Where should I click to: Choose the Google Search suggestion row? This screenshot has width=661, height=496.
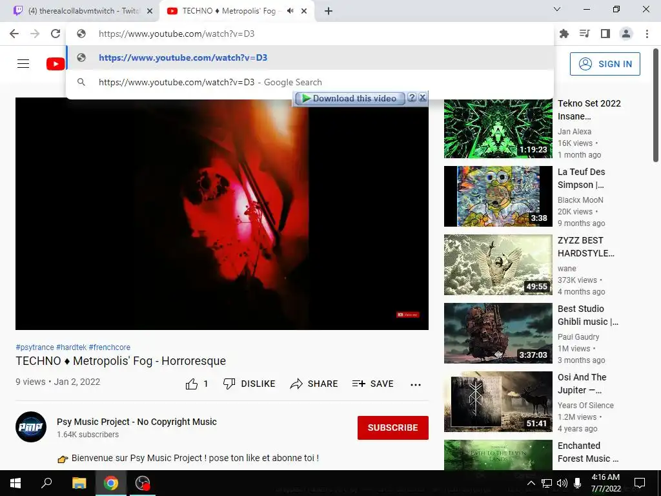(x=310, y=82)
